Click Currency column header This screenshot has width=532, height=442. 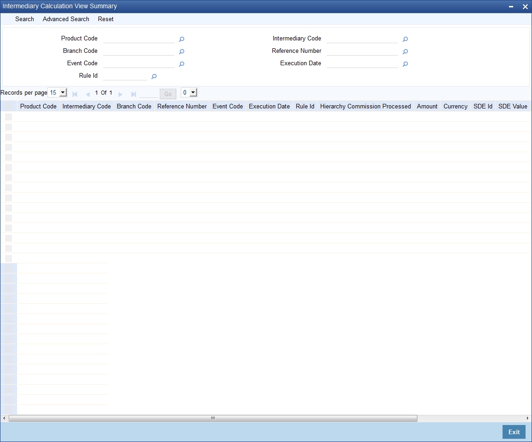(455, 106)
